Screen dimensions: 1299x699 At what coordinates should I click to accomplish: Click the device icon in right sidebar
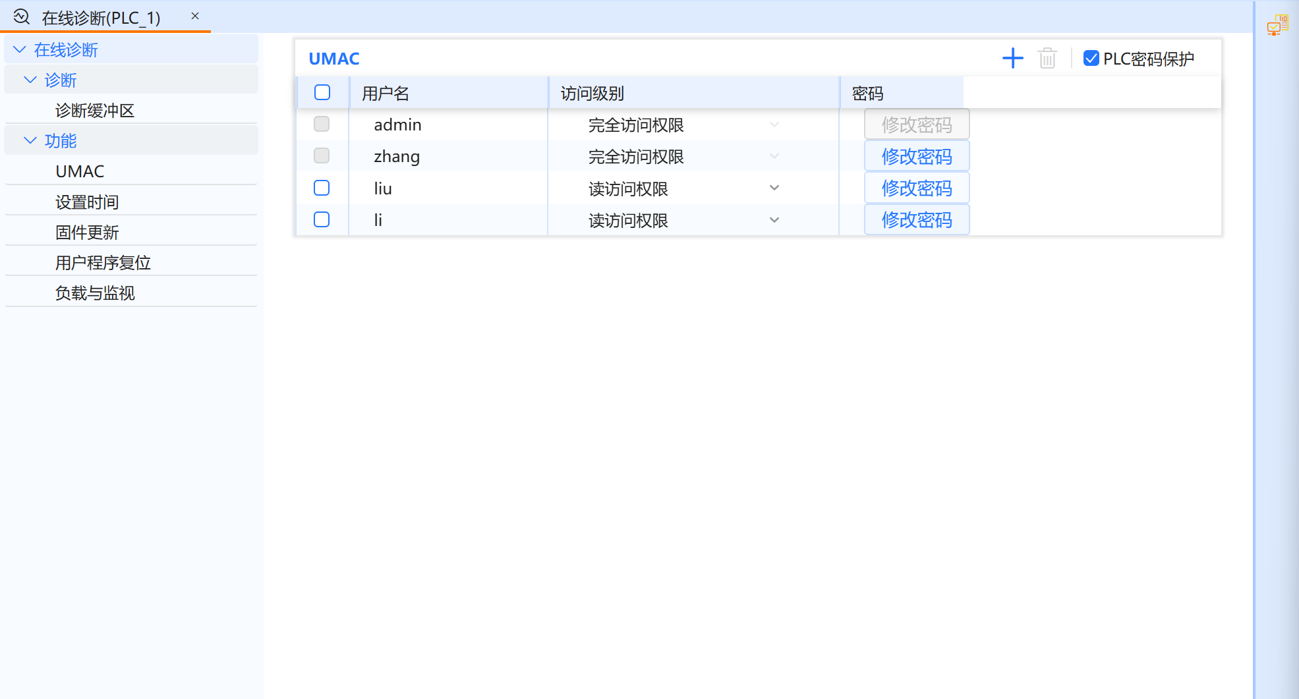1277,25
